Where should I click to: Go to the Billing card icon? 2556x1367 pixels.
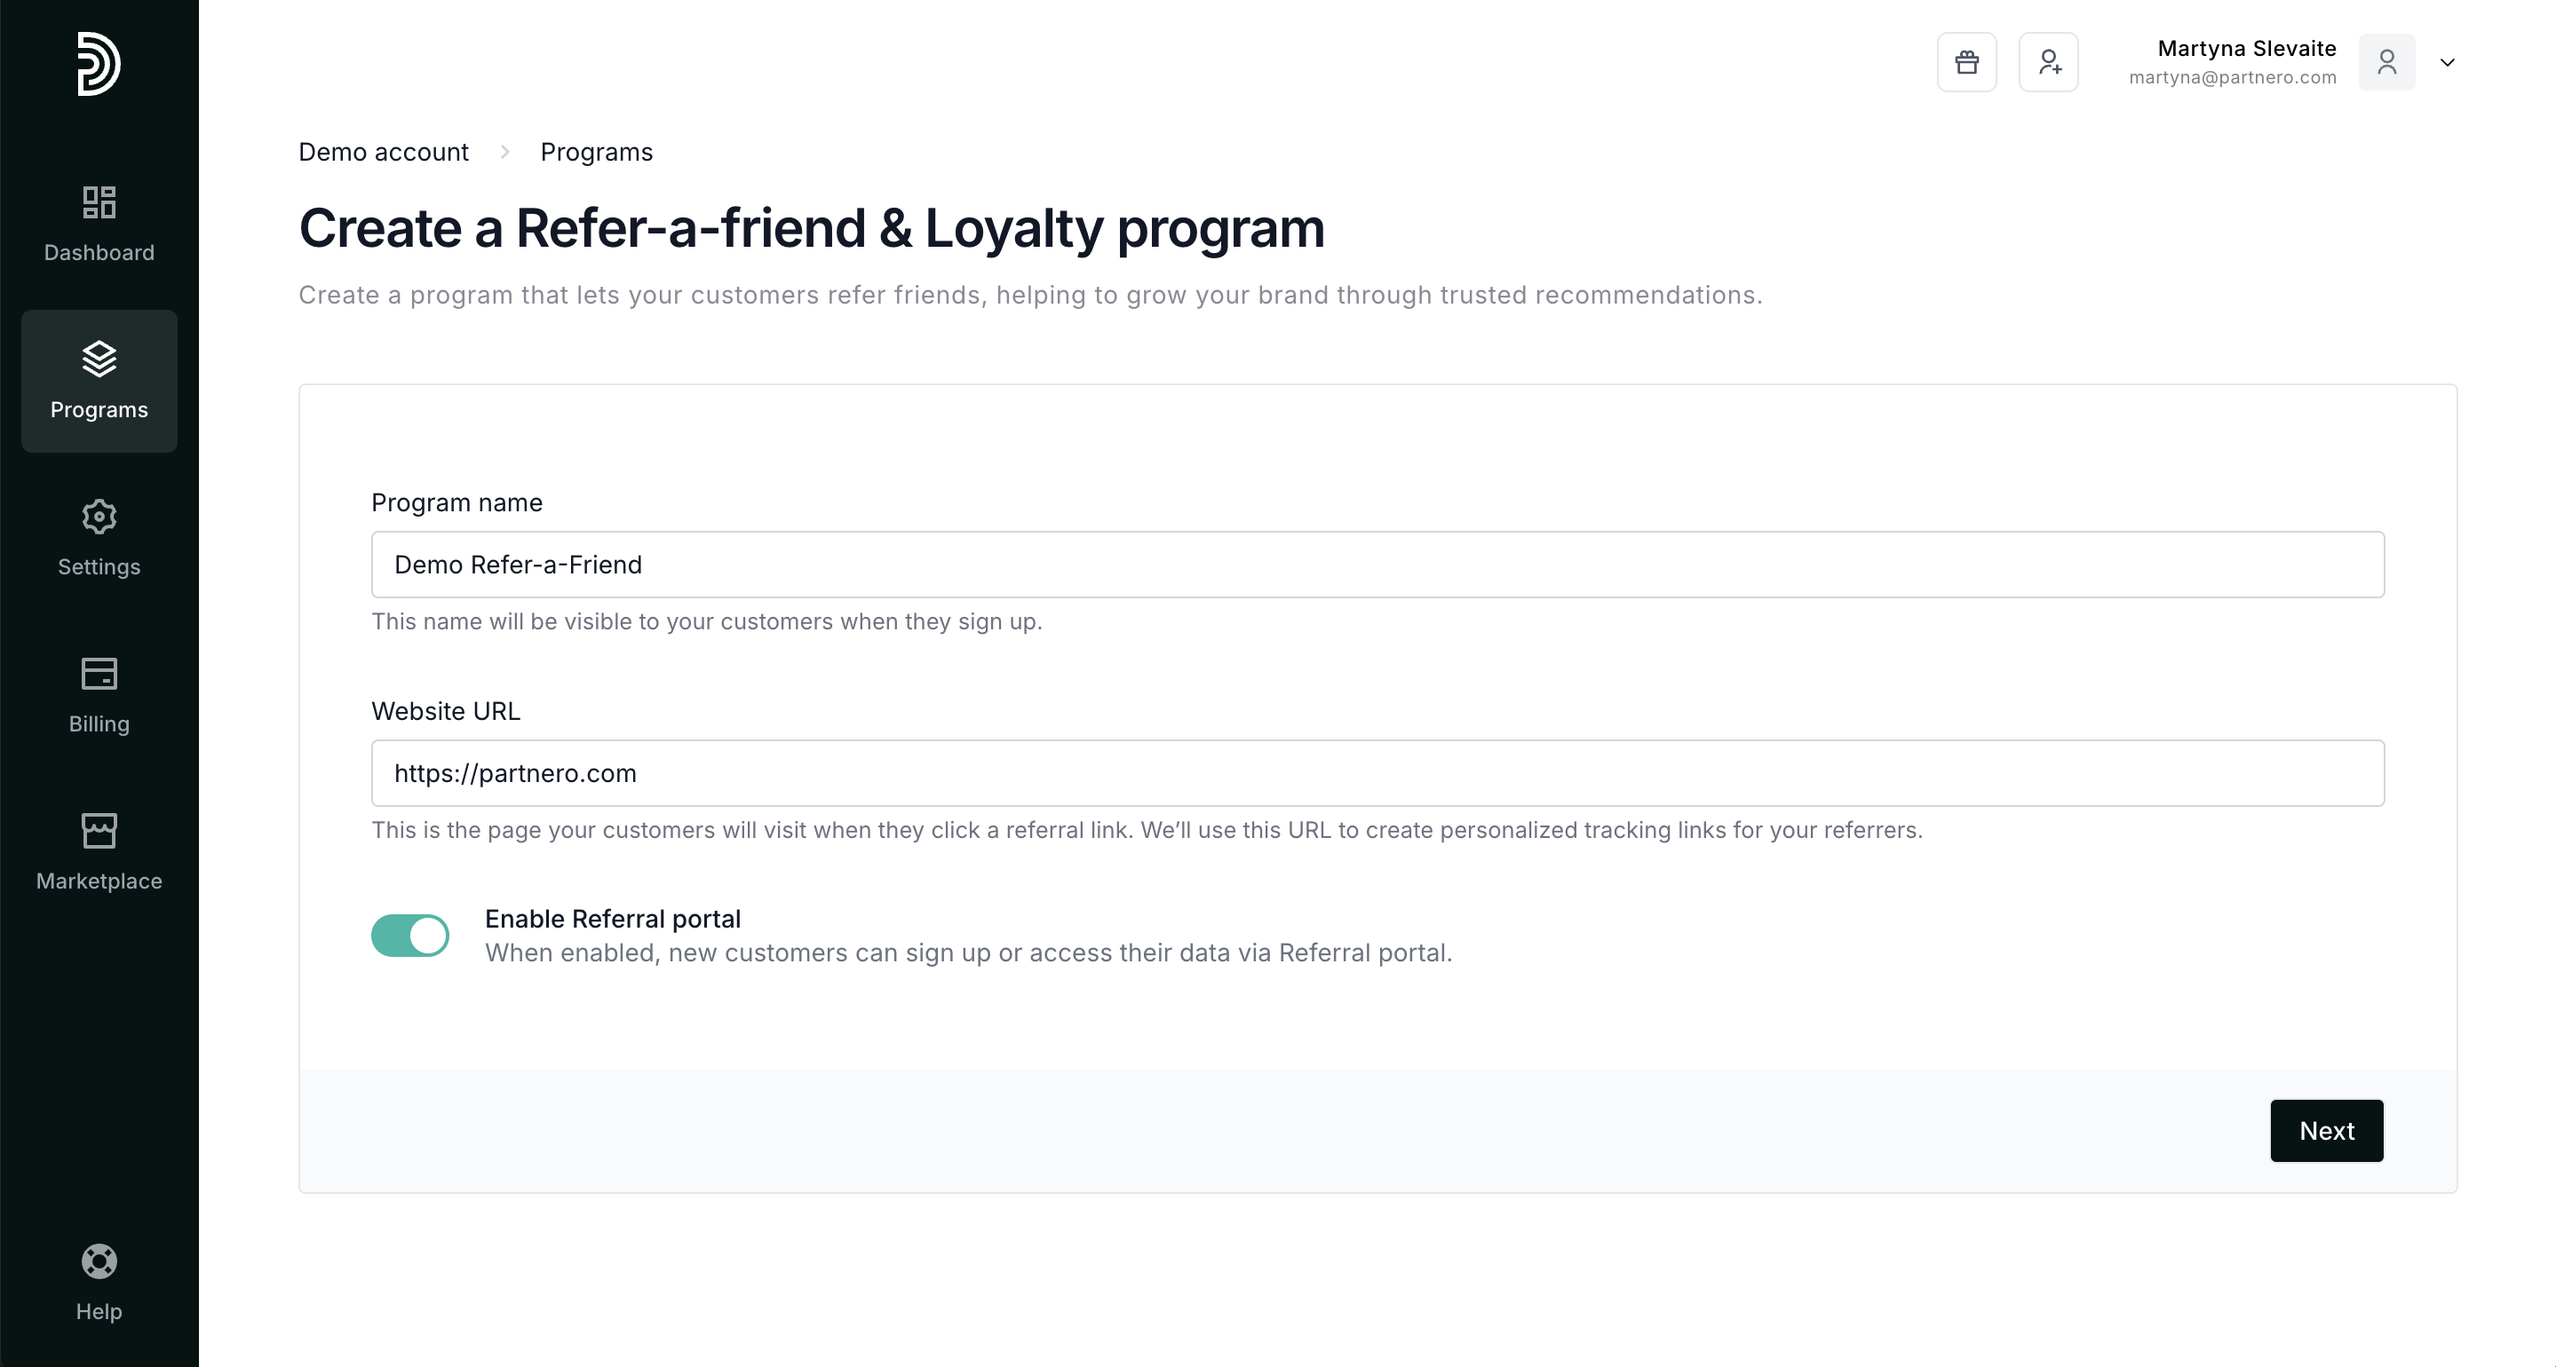pos(99,675)
